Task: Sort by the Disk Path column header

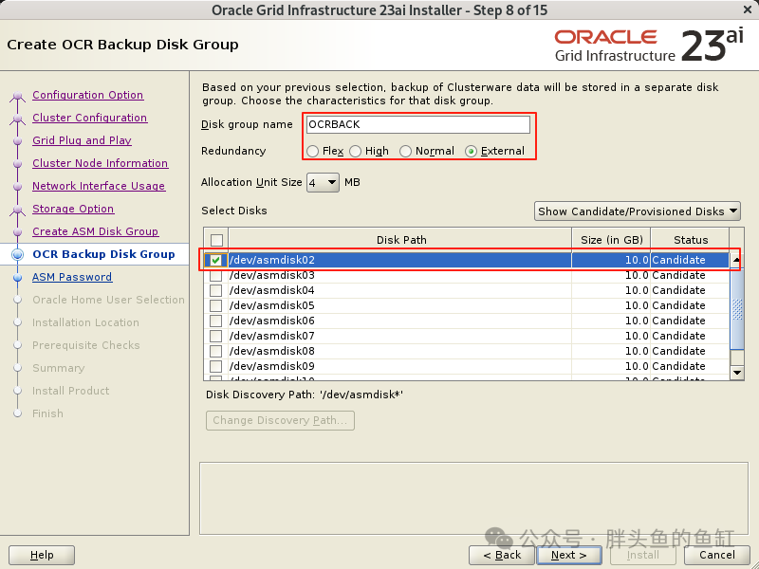Action: 400,240
